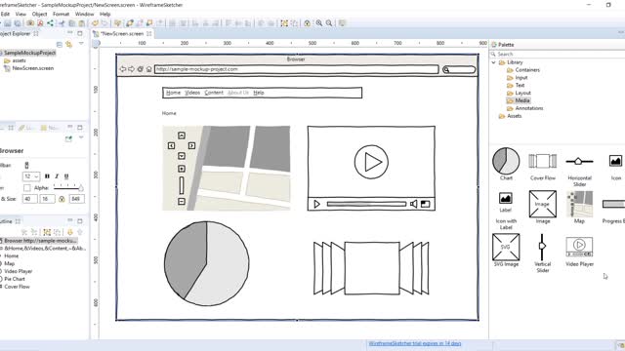Viewport: 625px width, 351px height.
Task: Select Pie Chart in the Outline
Action: (15, 279)
